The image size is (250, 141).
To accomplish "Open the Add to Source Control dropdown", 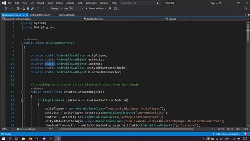I will pyautogui.click(x=227, y=134).
